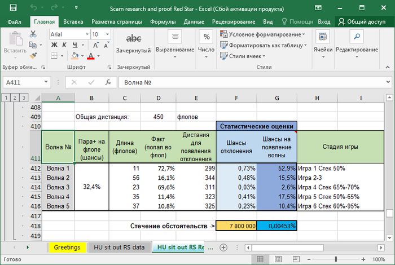Open Стили ячеек gallery
395x265 pixels.
point(243,56)
